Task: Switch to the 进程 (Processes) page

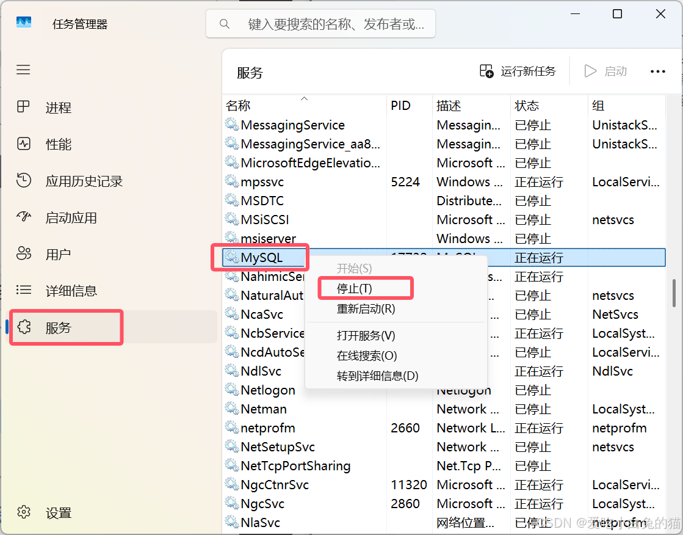Action: pos(58,107)
